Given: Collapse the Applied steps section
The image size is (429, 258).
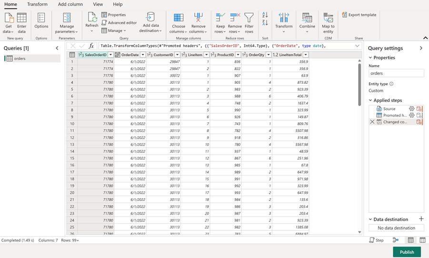Looking at the screenshot, I should pyautogui.click(x=370, y=100).
